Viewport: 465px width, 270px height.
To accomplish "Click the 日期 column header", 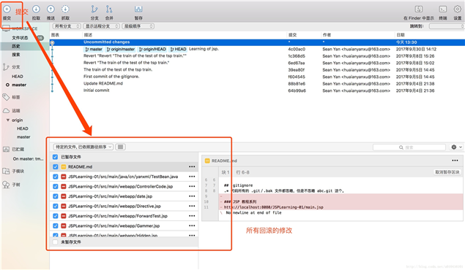I will 401,35.
